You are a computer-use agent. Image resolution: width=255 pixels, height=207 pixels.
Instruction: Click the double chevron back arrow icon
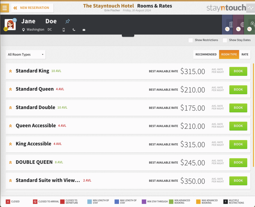[x=15, y=8]
